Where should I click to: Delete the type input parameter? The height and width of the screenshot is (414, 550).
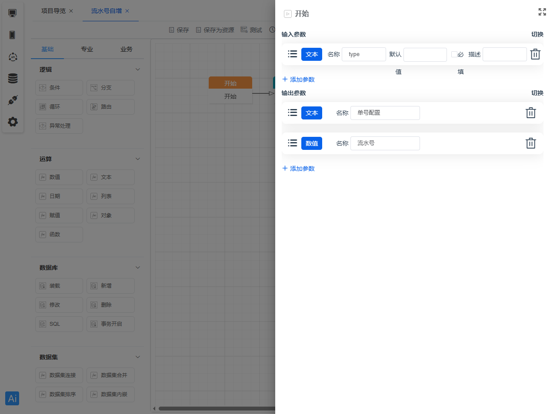click(x=535, y=54)
